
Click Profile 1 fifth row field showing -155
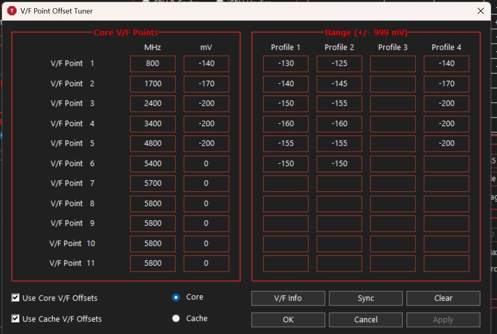coord(286,143)
